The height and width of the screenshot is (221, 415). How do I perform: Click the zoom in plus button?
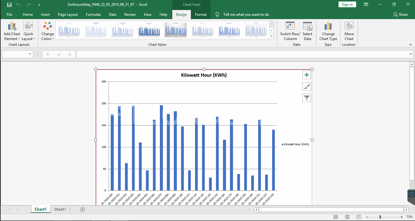pos(402,217)
